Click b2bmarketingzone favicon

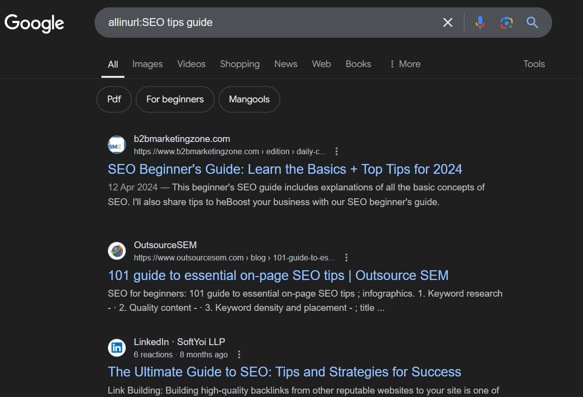pos(117,145)
